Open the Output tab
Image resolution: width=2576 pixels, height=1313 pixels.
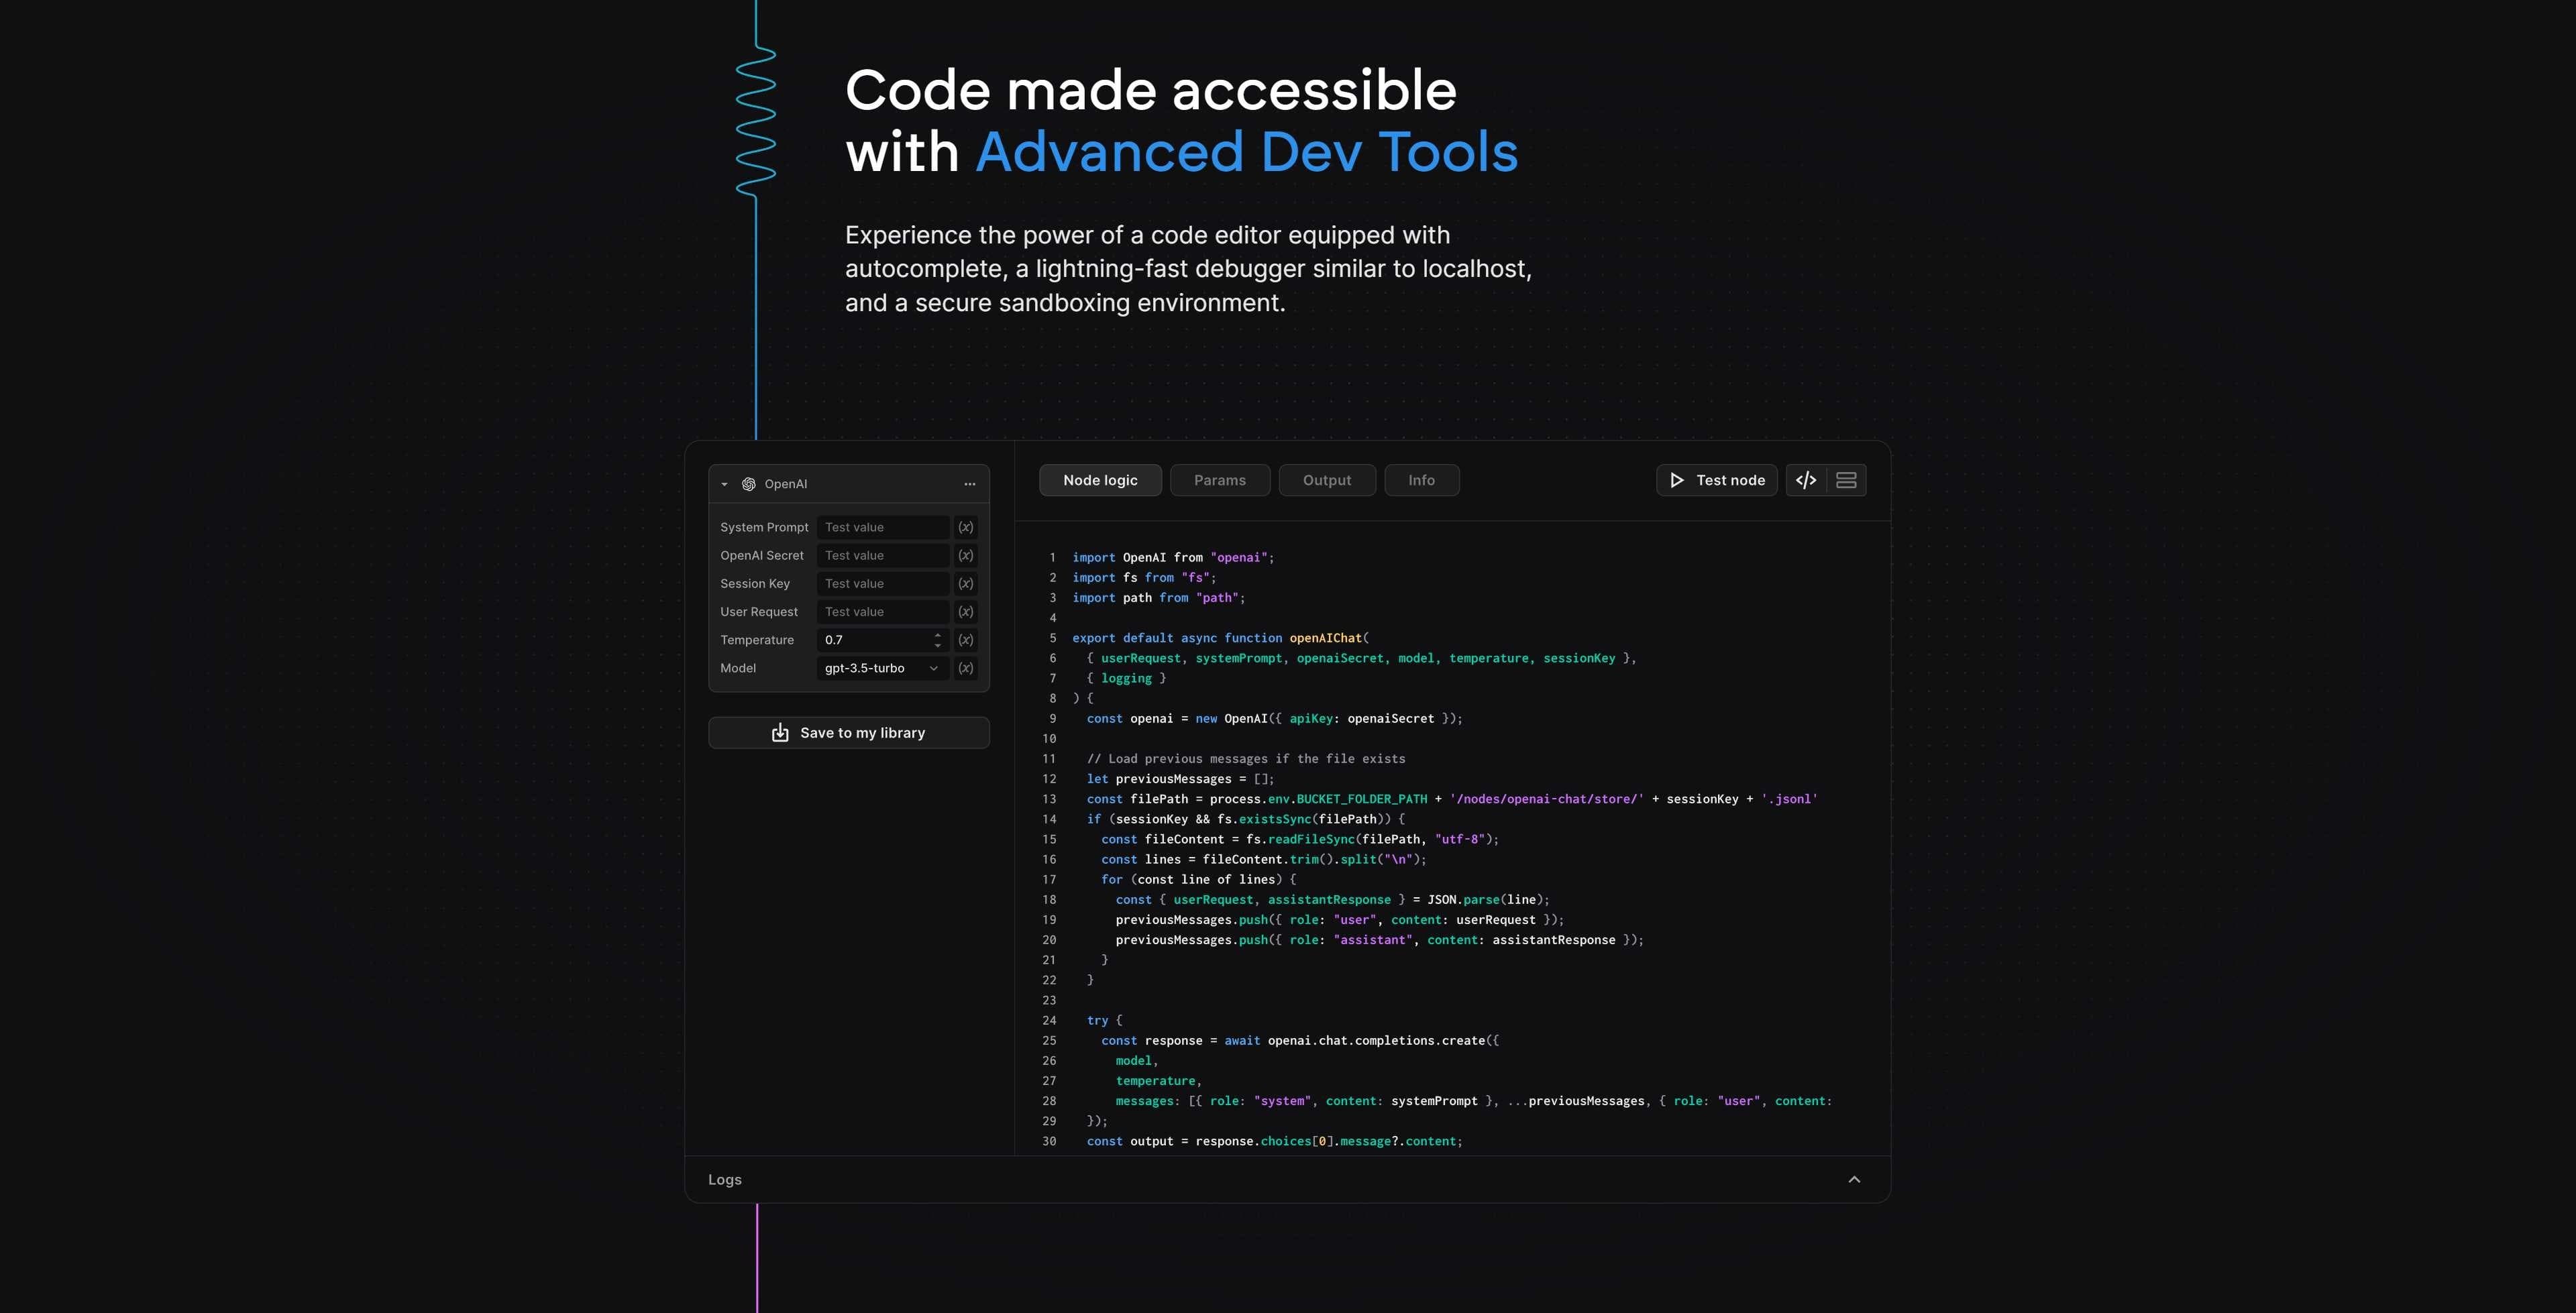coord(1327,480)
